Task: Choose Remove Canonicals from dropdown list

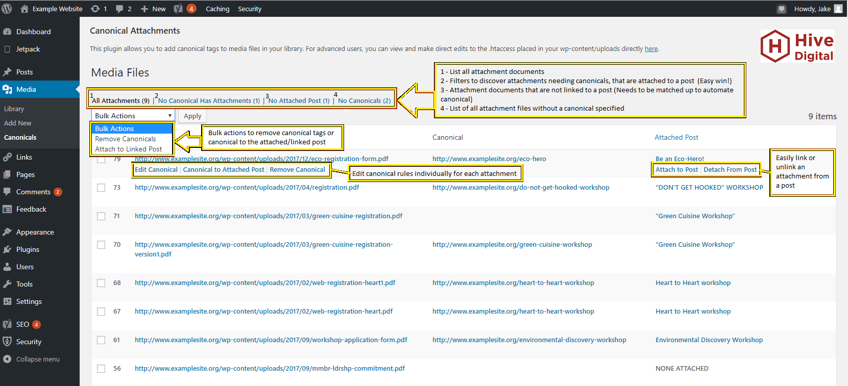Action: point(132,139)
